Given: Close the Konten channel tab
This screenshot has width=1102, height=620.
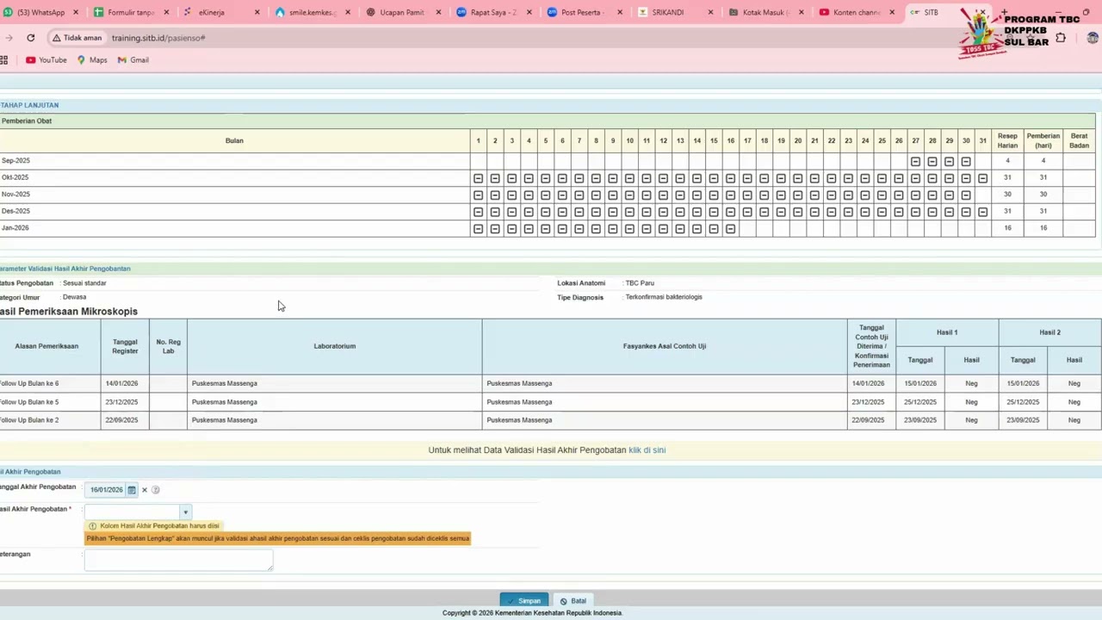Looking at the screenshot, I should 892,13.
